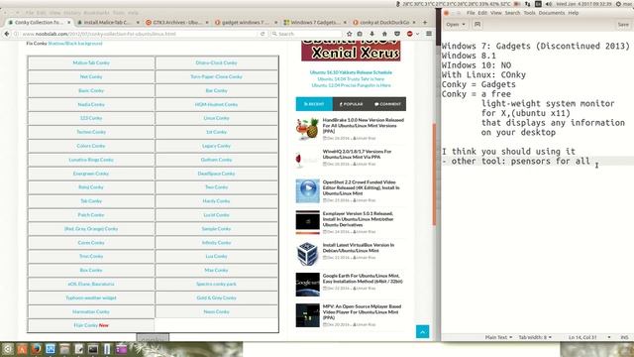Go to Firefox home page icon
634x357 pixels.
(x=384, y=34)
